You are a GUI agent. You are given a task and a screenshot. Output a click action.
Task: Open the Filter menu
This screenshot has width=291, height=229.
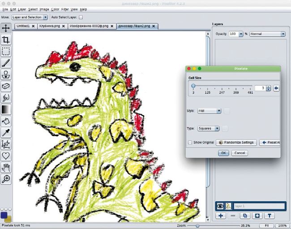pos(65,9)
